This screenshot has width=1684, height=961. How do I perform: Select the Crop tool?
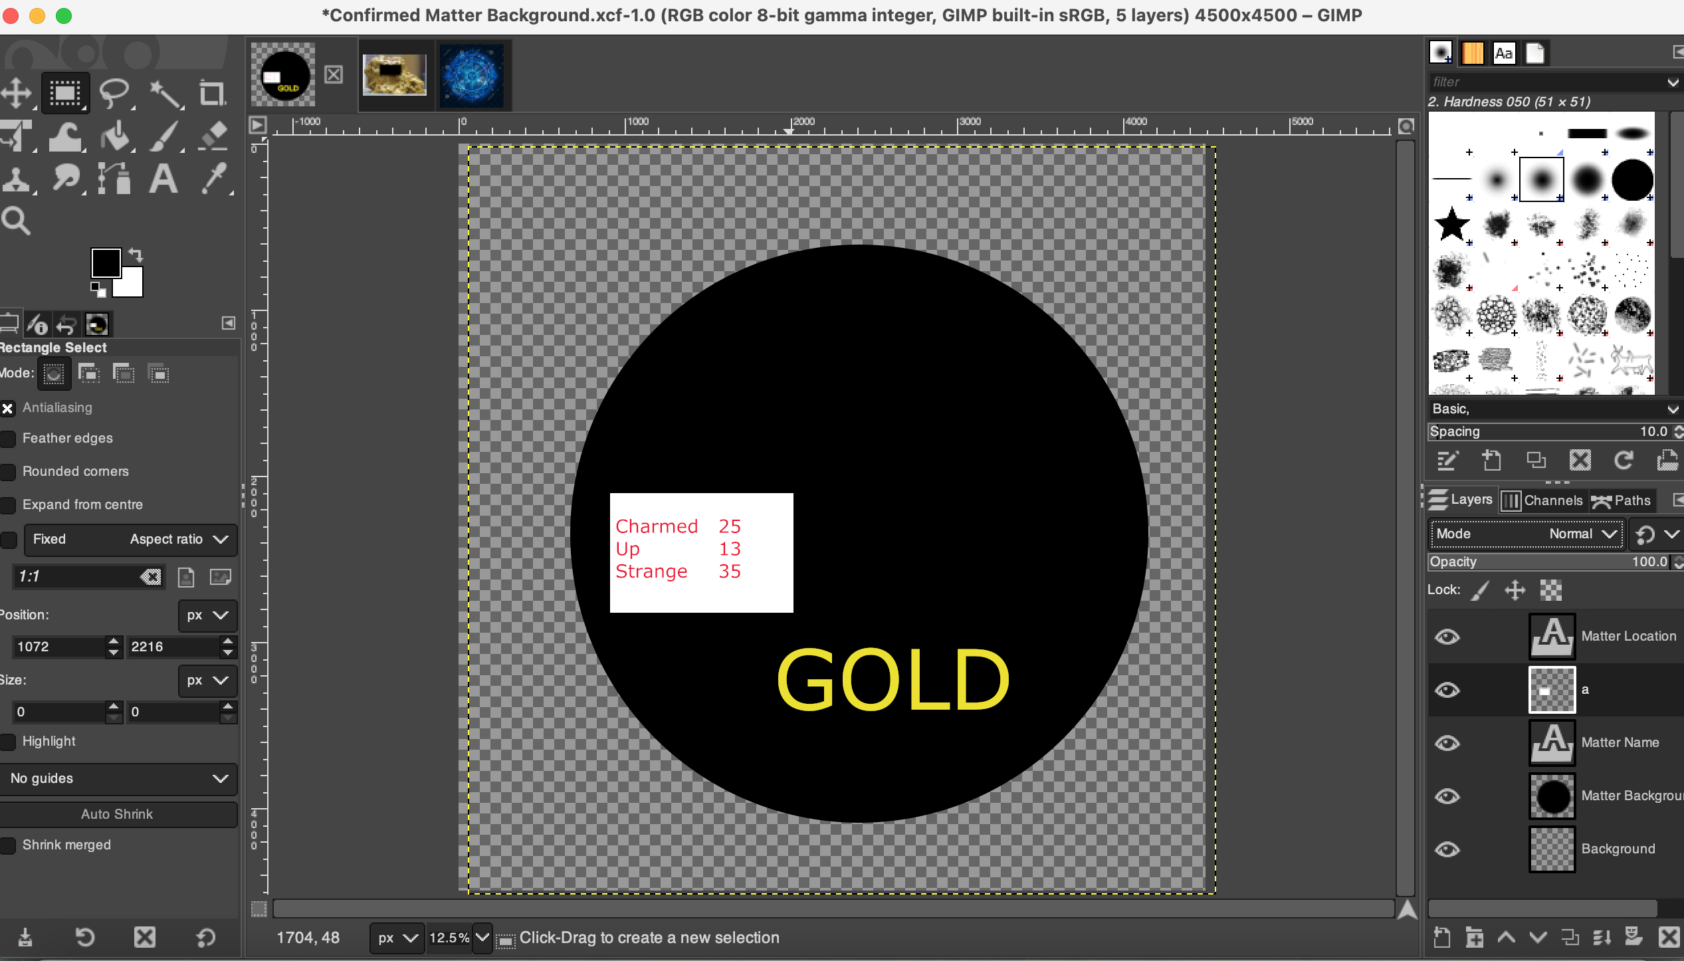pos(213,93)
